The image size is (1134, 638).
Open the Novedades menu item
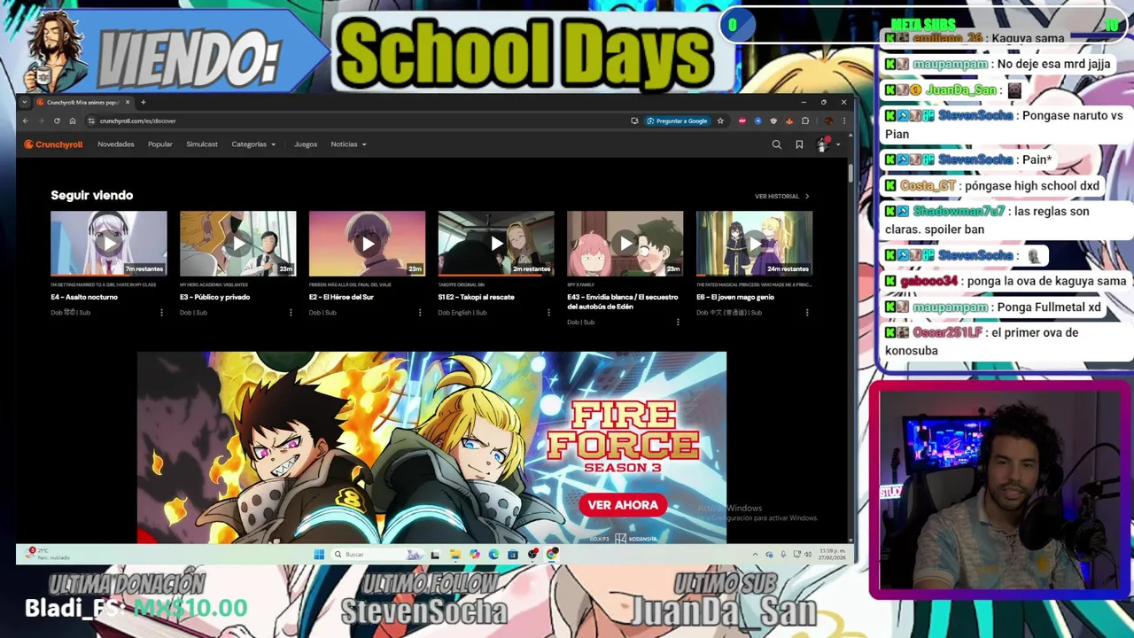point(116,144)
